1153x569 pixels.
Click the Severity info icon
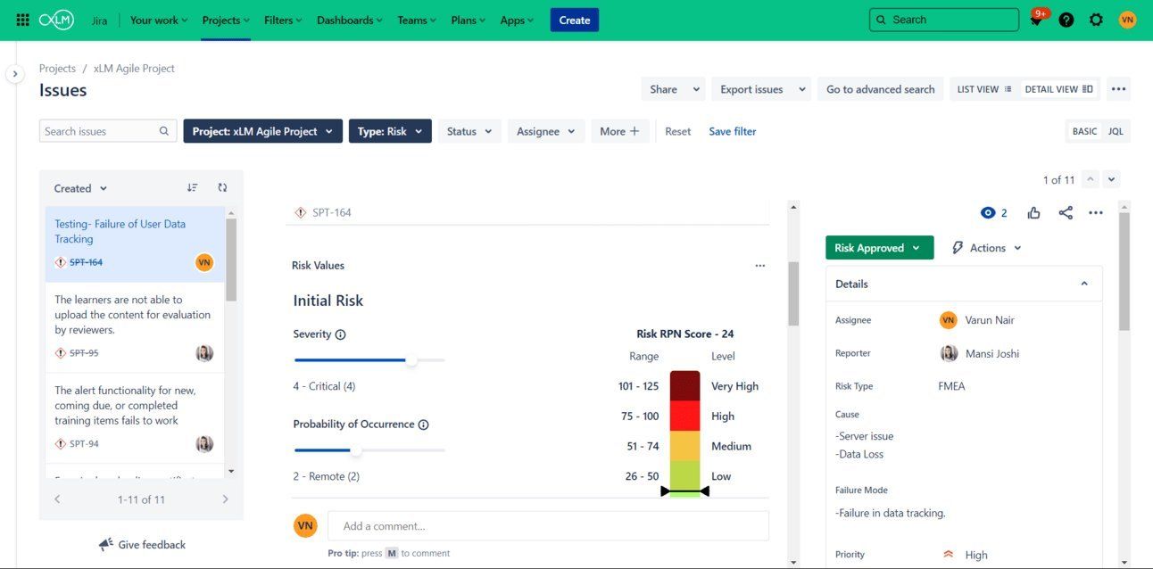click(x=340, y=334)
